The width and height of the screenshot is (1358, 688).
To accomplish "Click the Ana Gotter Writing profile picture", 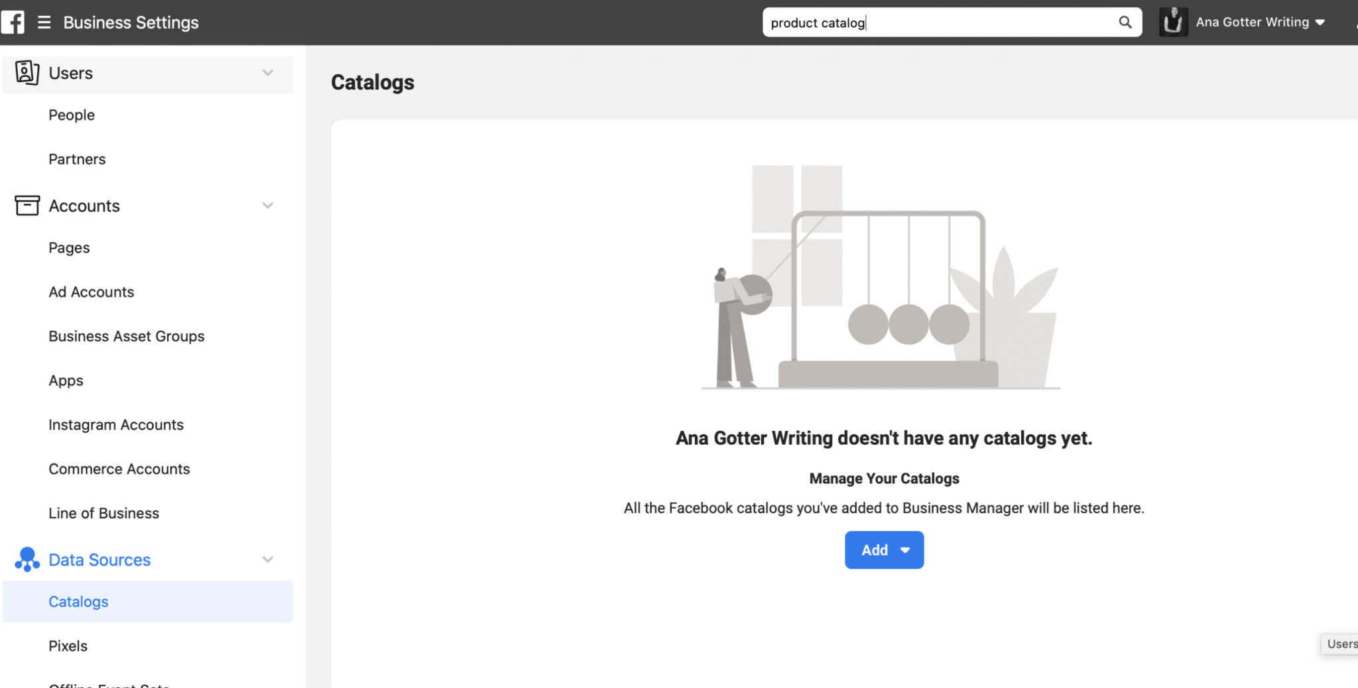I will tap(1173, 22).
